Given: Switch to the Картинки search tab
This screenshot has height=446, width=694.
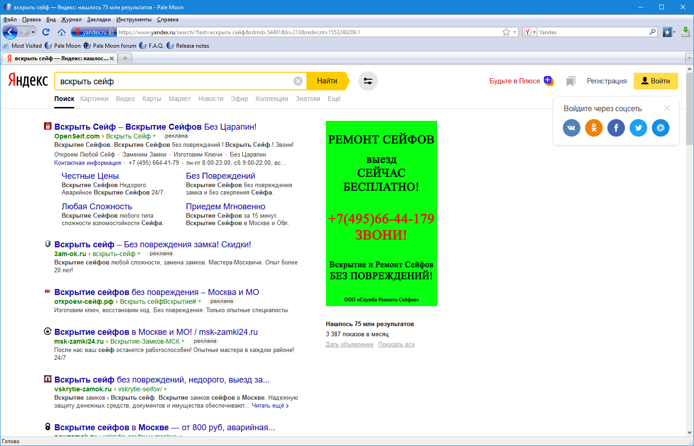Looking at the screenshot, I should point(94,99).
